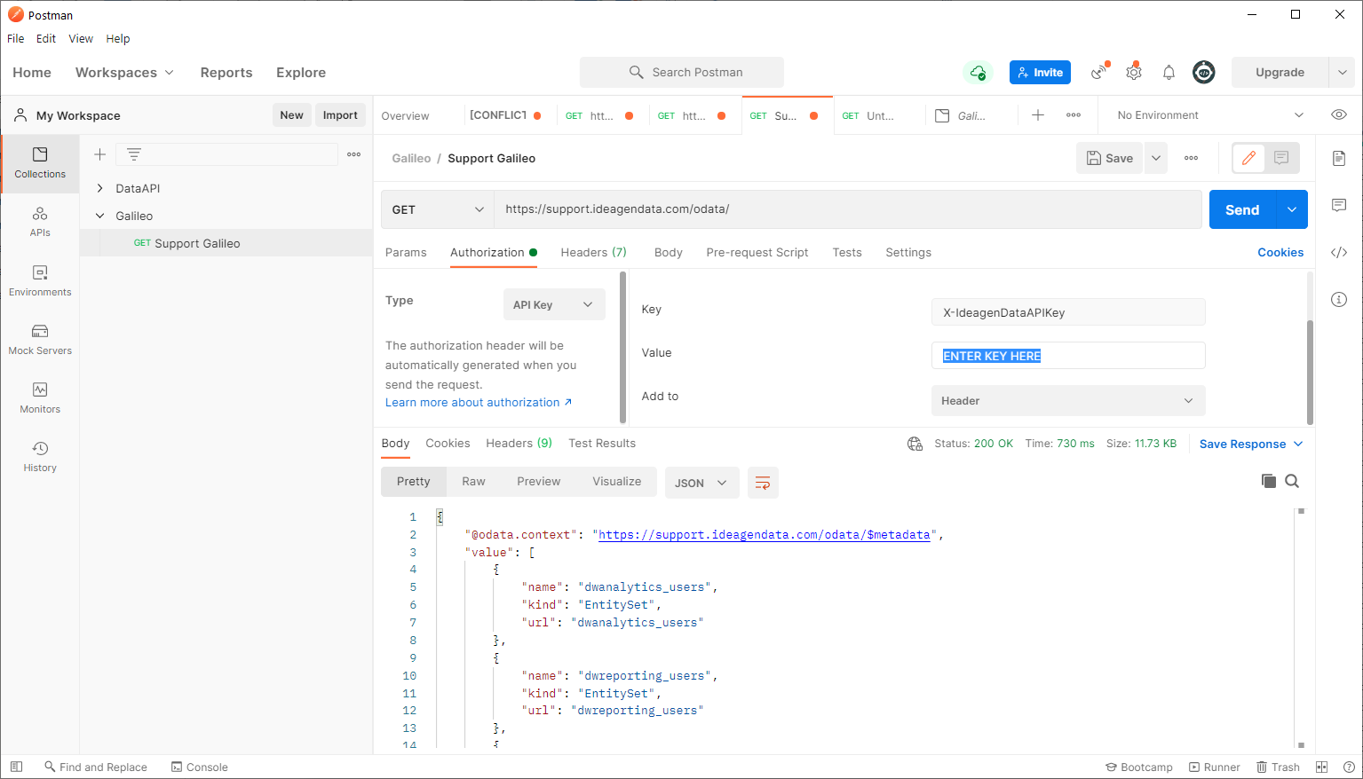
Task: Open the notifications bell icon
Action: tap(1169, 73)
